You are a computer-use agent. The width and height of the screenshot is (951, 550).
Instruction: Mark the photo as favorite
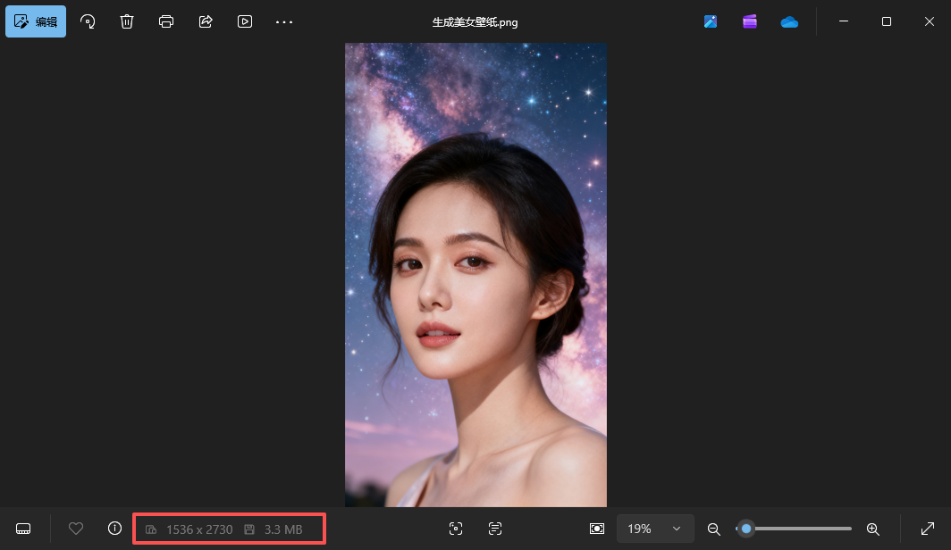76,529
